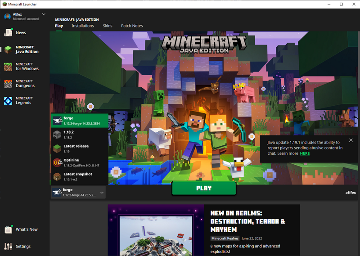This screenshot has width=360, height=256.
Task: Follow the HERE link in the notification
Action: (305, 153)
